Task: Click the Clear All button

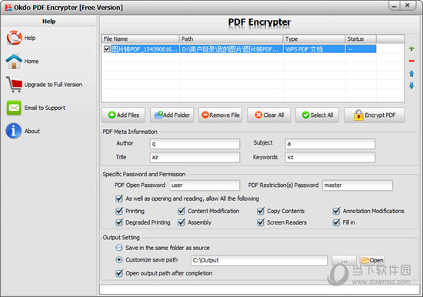Action: coord(269,115)
